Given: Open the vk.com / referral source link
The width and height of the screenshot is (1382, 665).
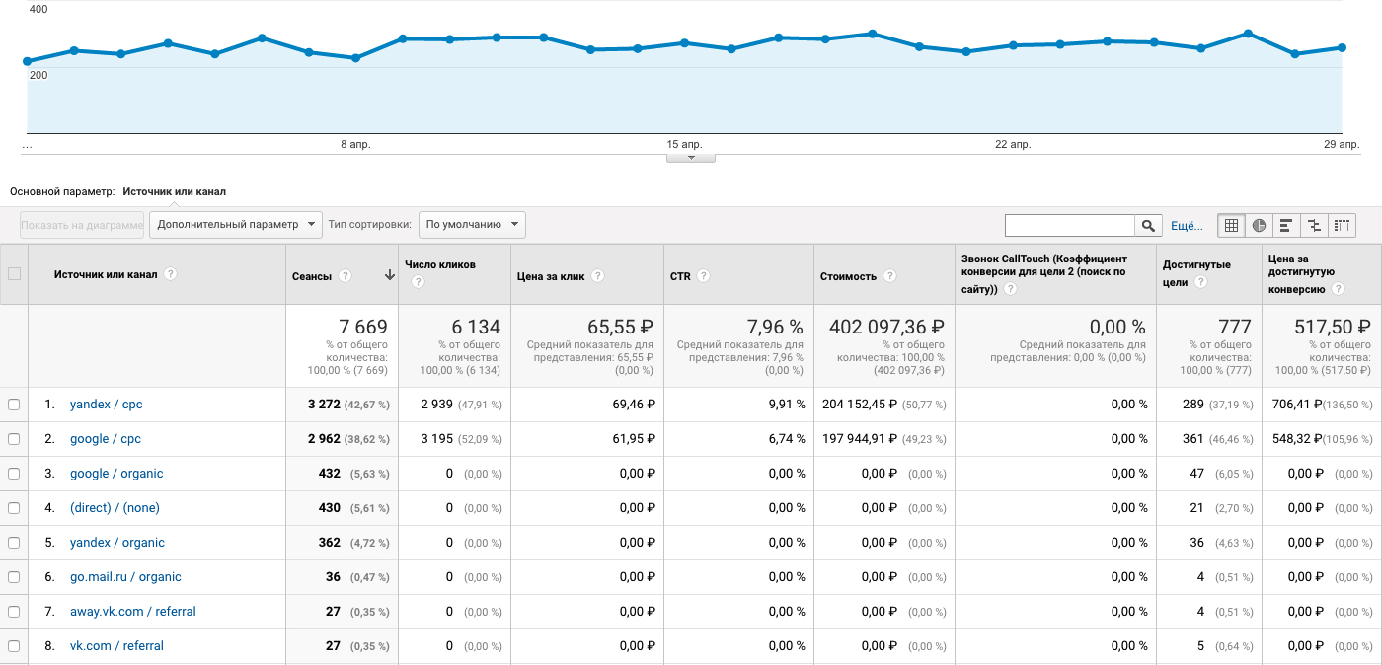Looking at the screenshot, I should point(116,646).
